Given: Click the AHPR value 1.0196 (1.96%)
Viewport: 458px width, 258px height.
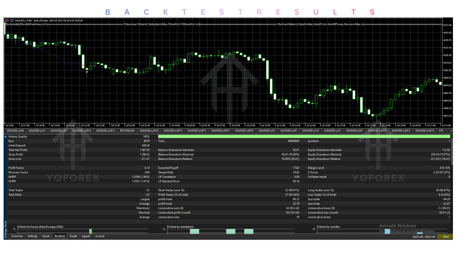Looking at the screenshot, I should tap(141, 177).
